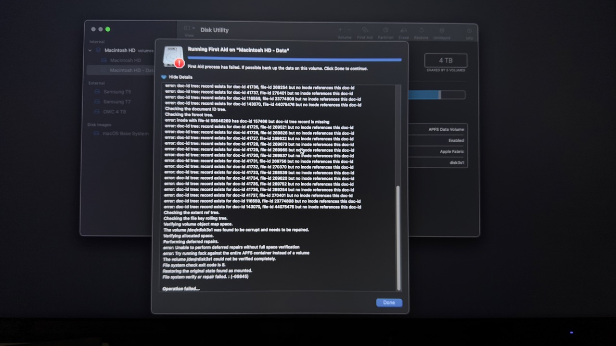Click error line for doc-id 41725
The width and height of the screenshot is (616, 346).
259,127
